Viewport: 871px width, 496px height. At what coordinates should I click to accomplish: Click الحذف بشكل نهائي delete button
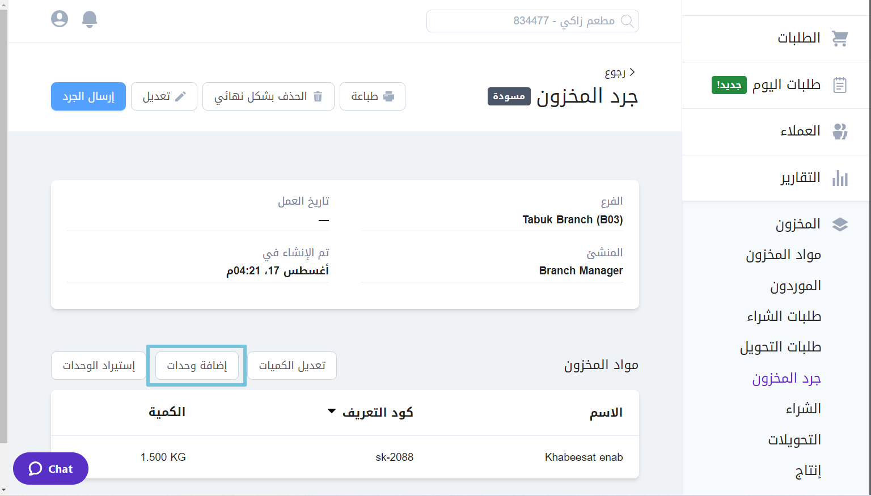click(x=268, y=96)
